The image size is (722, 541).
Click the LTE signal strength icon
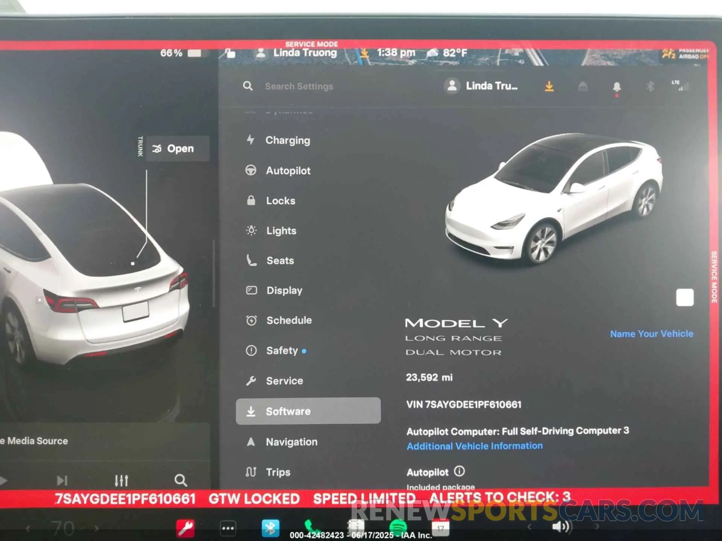[681, 85]
